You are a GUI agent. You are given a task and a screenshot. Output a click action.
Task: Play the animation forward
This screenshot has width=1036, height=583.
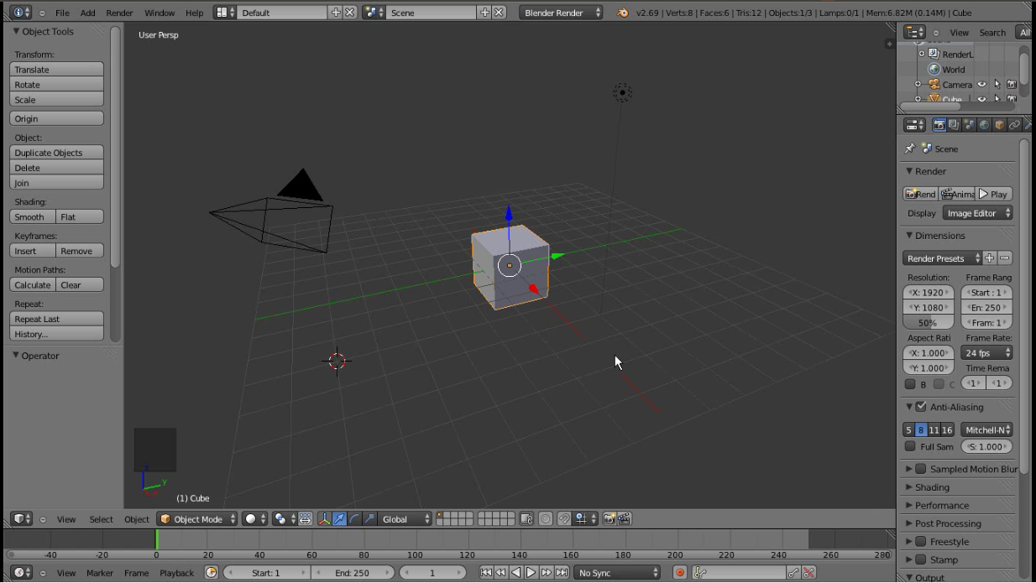tap(531, 573)
